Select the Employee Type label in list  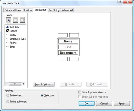point(18,39)
